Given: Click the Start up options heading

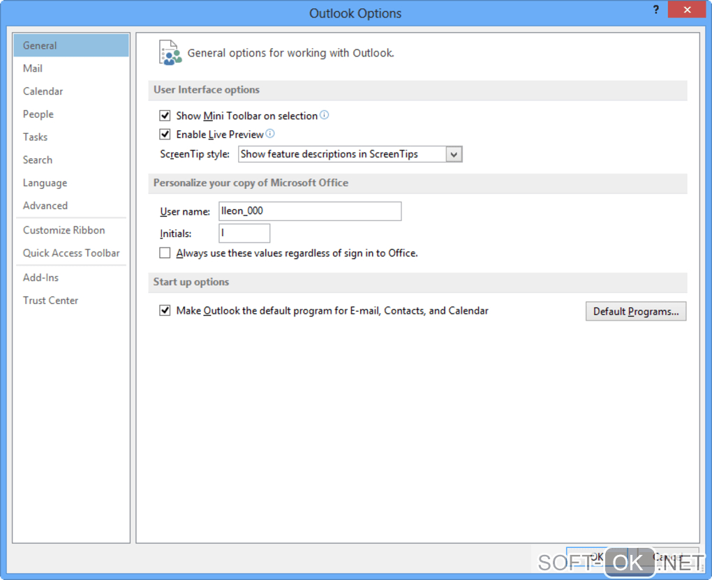Looking at the screenshot, I should 191,282.
